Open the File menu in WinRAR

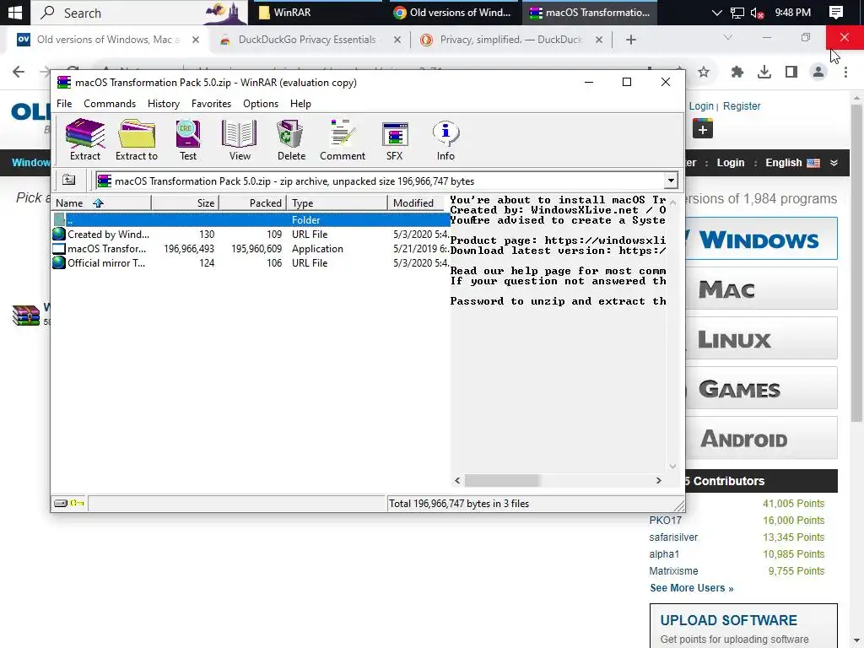pos(64,104)
